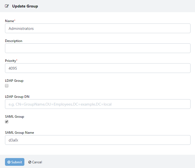
Task: Cancel the group update
Action: tap(35, 162)
